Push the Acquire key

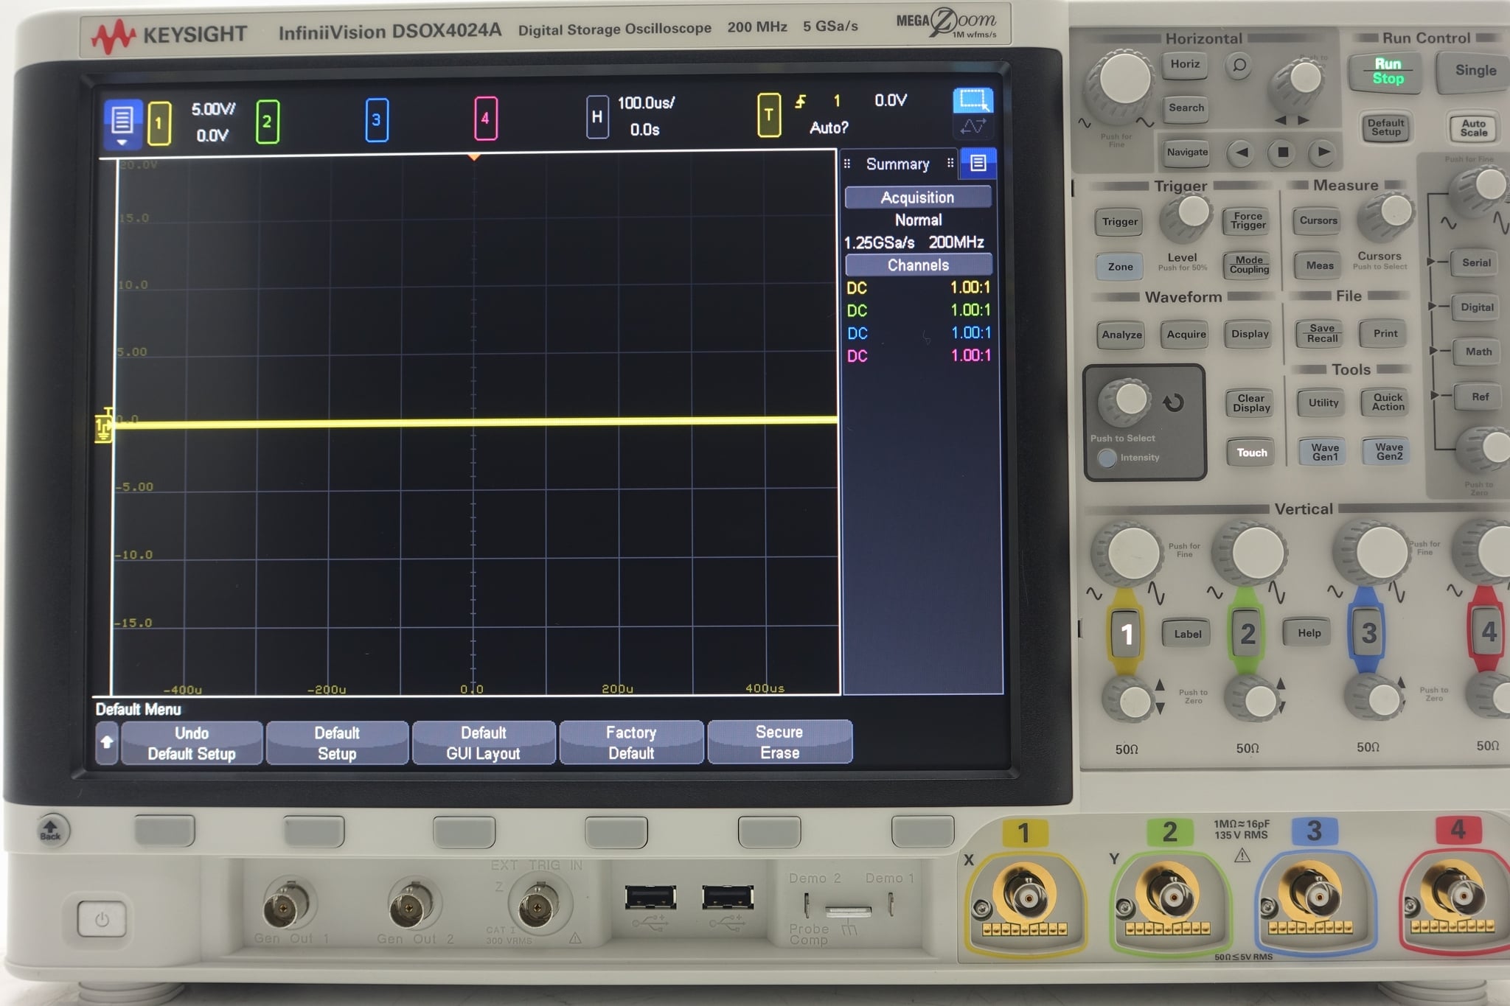click(1186, 335)
